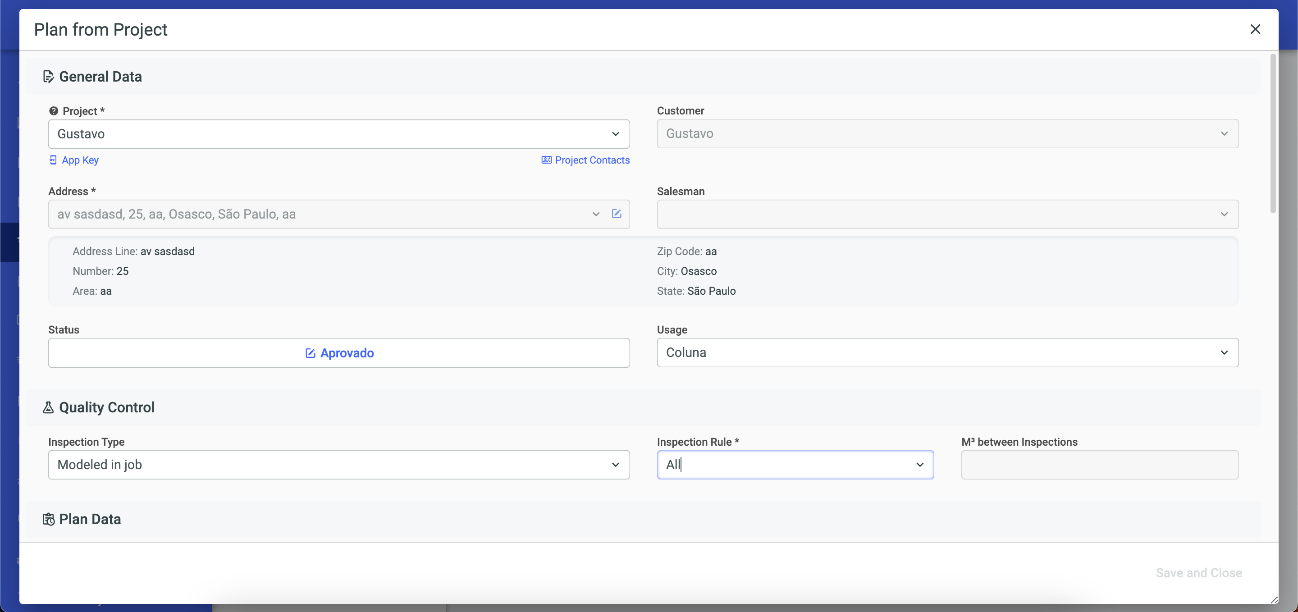Click the Plan Data calendar icon

(x=48, y=519)
